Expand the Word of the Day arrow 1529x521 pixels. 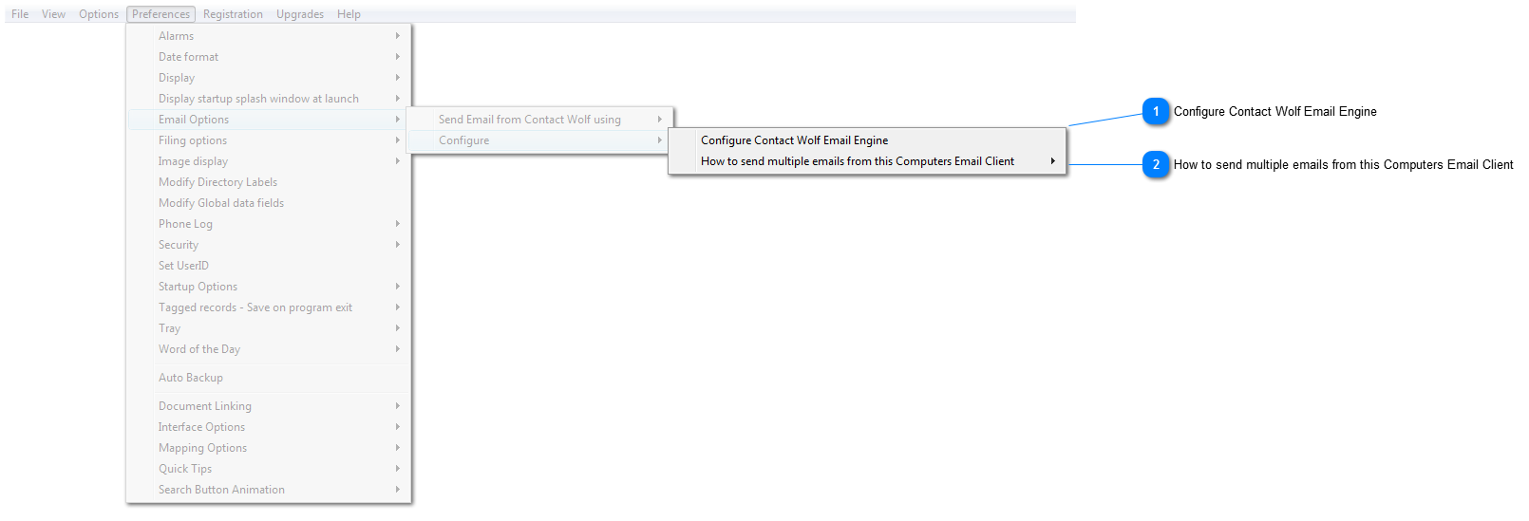pos(398,349)
